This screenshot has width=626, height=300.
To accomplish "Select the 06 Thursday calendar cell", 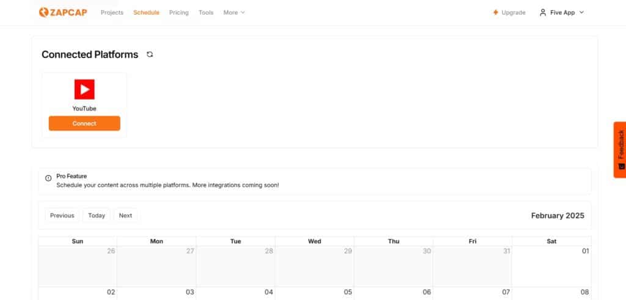I will [394, 294].
